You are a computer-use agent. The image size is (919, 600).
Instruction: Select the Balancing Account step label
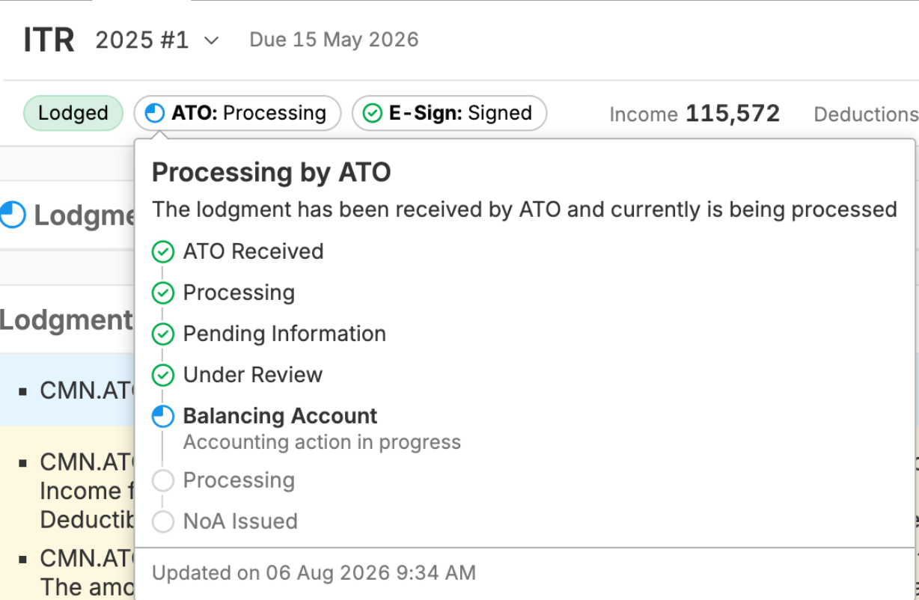point(281,416)
